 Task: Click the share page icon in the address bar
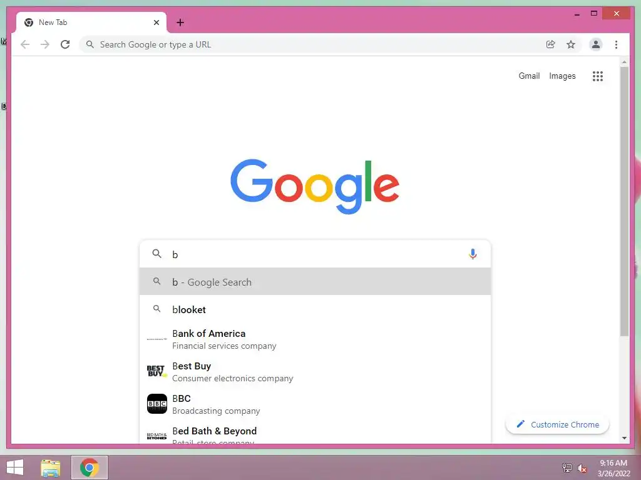(551, 44)
